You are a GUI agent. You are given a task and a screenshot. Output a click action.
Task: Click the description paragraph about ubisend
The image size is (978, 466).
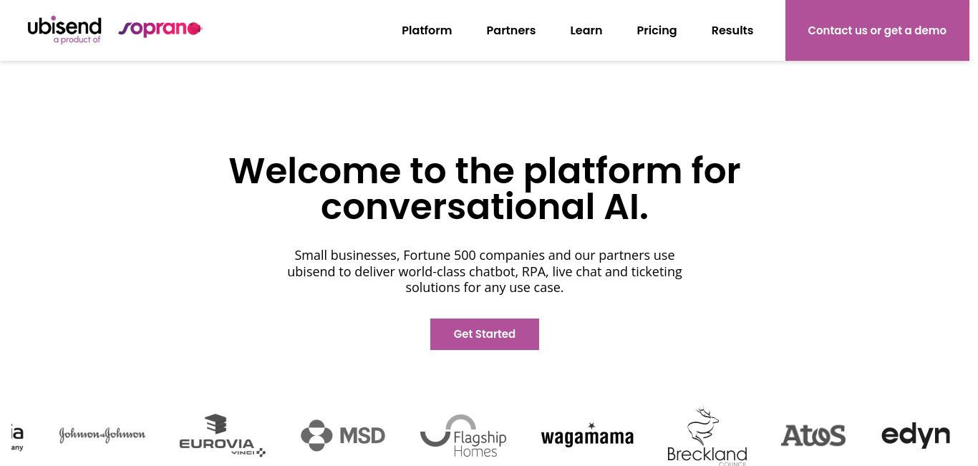(x=485, y=271)
